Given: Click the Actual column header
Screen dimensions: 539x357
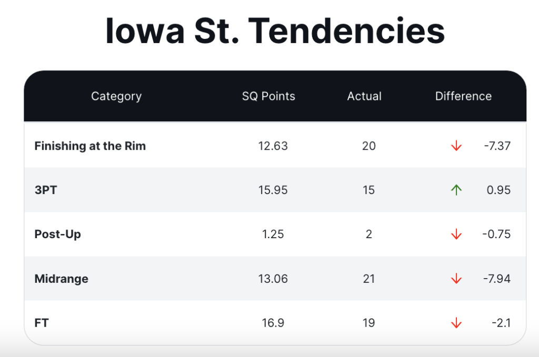Looking at the screenshot, I should coord(364,96).
